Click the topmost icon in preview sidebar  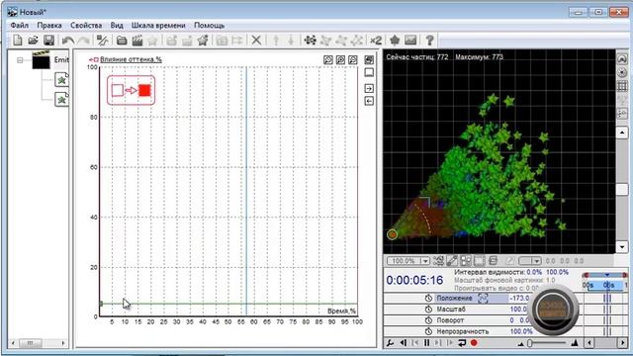tap(622, 59)
